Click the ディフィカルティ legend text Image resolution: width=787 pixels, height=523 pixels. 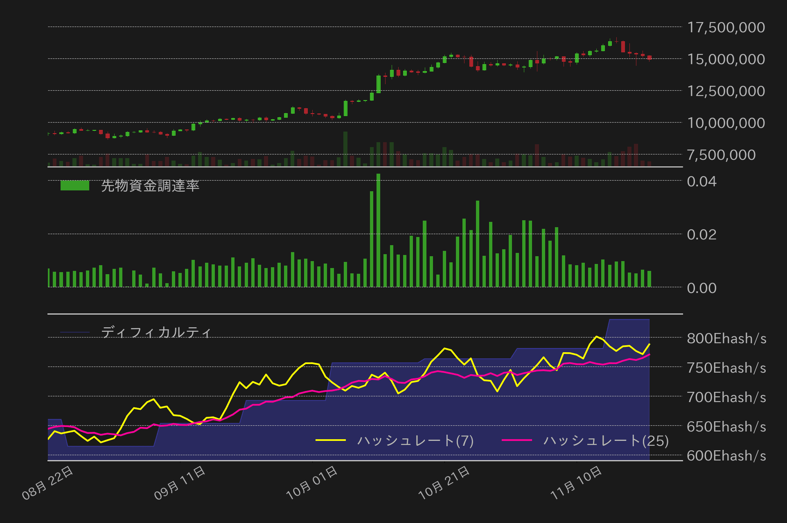(156, 332)
